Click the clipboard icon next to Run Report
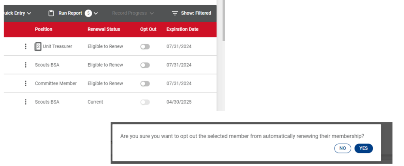Image resolution: width=404 pixels, height=166 pixels. point(51,13)
